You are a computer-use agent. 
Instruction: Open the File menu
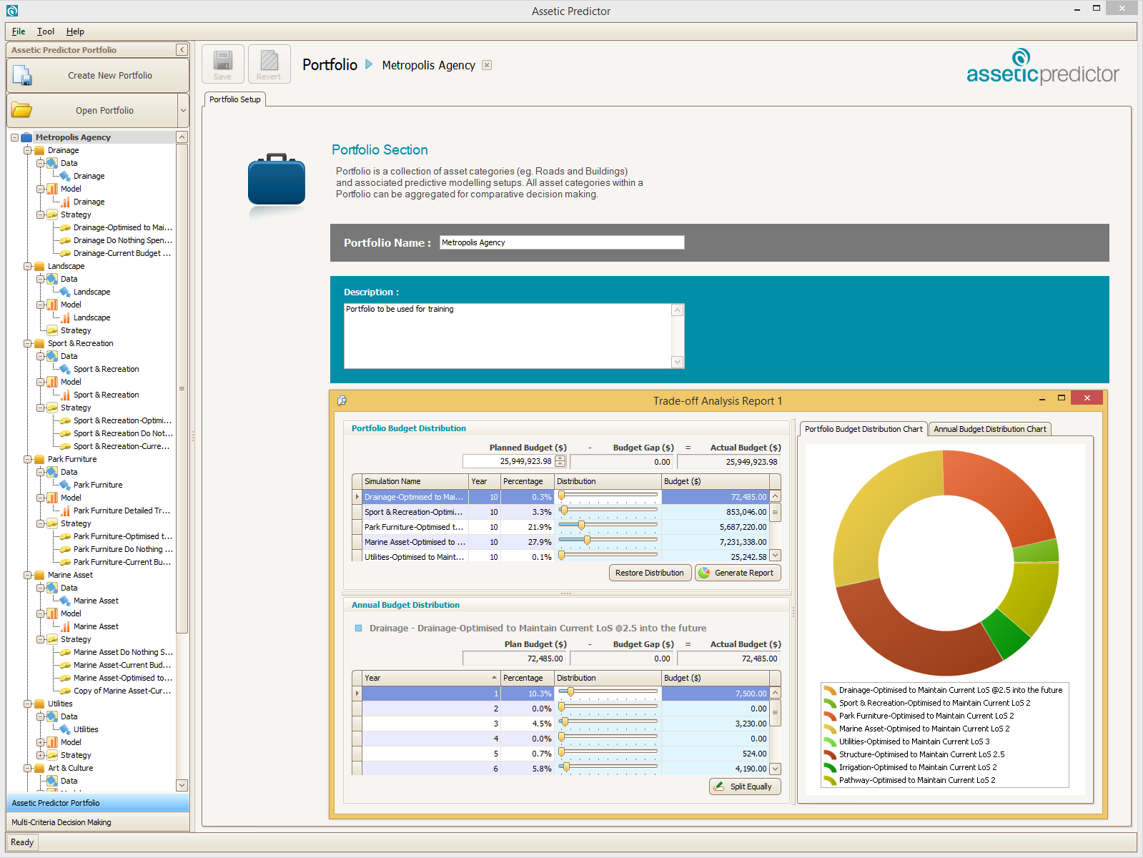pyautogui.click(x=19, y=31)
